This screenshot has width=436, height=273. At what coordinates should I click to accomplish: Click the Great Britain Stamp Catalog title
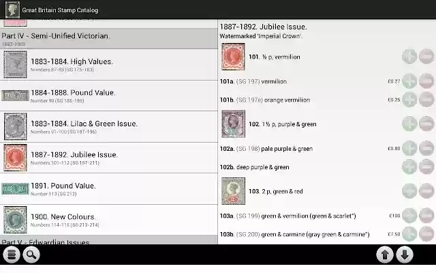60,10
